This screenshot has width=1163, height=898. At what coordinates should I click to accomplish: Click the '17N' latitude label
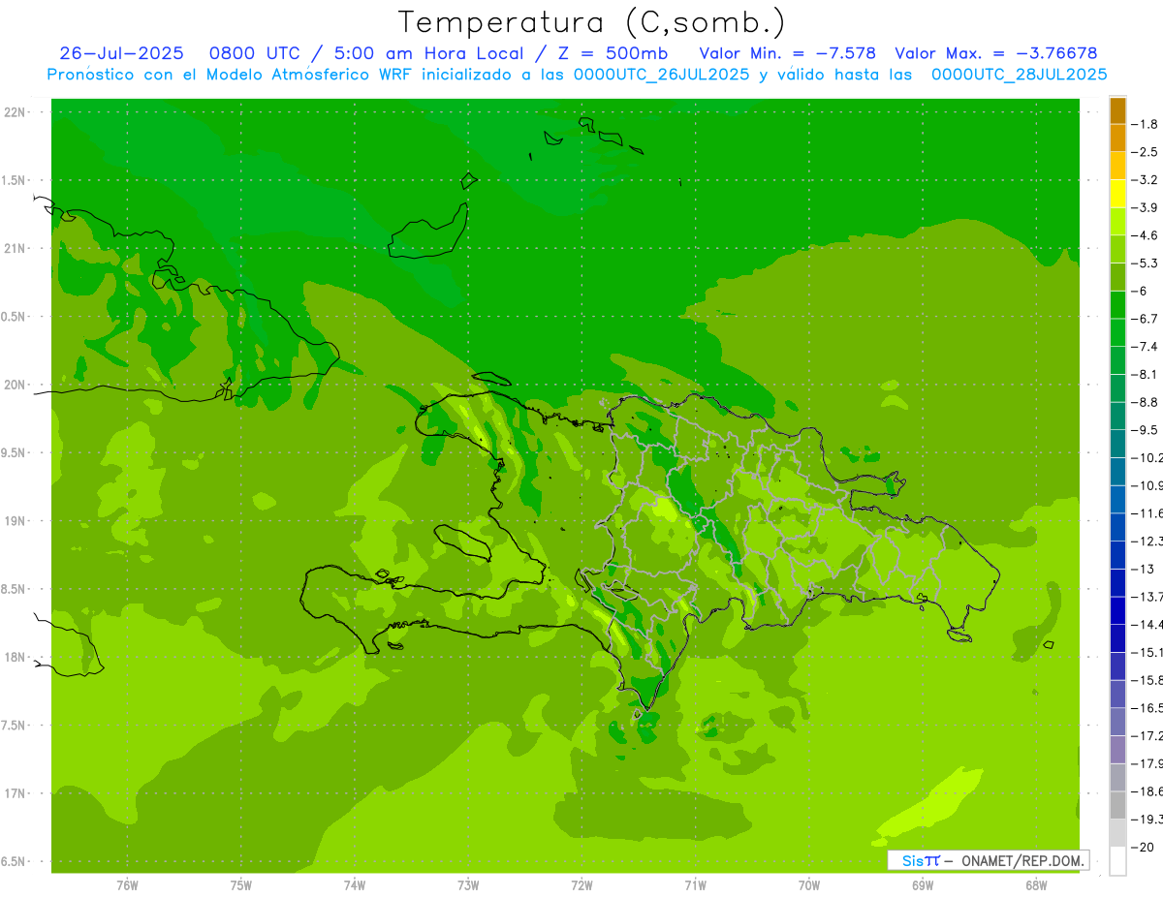[x=14, y=793]
